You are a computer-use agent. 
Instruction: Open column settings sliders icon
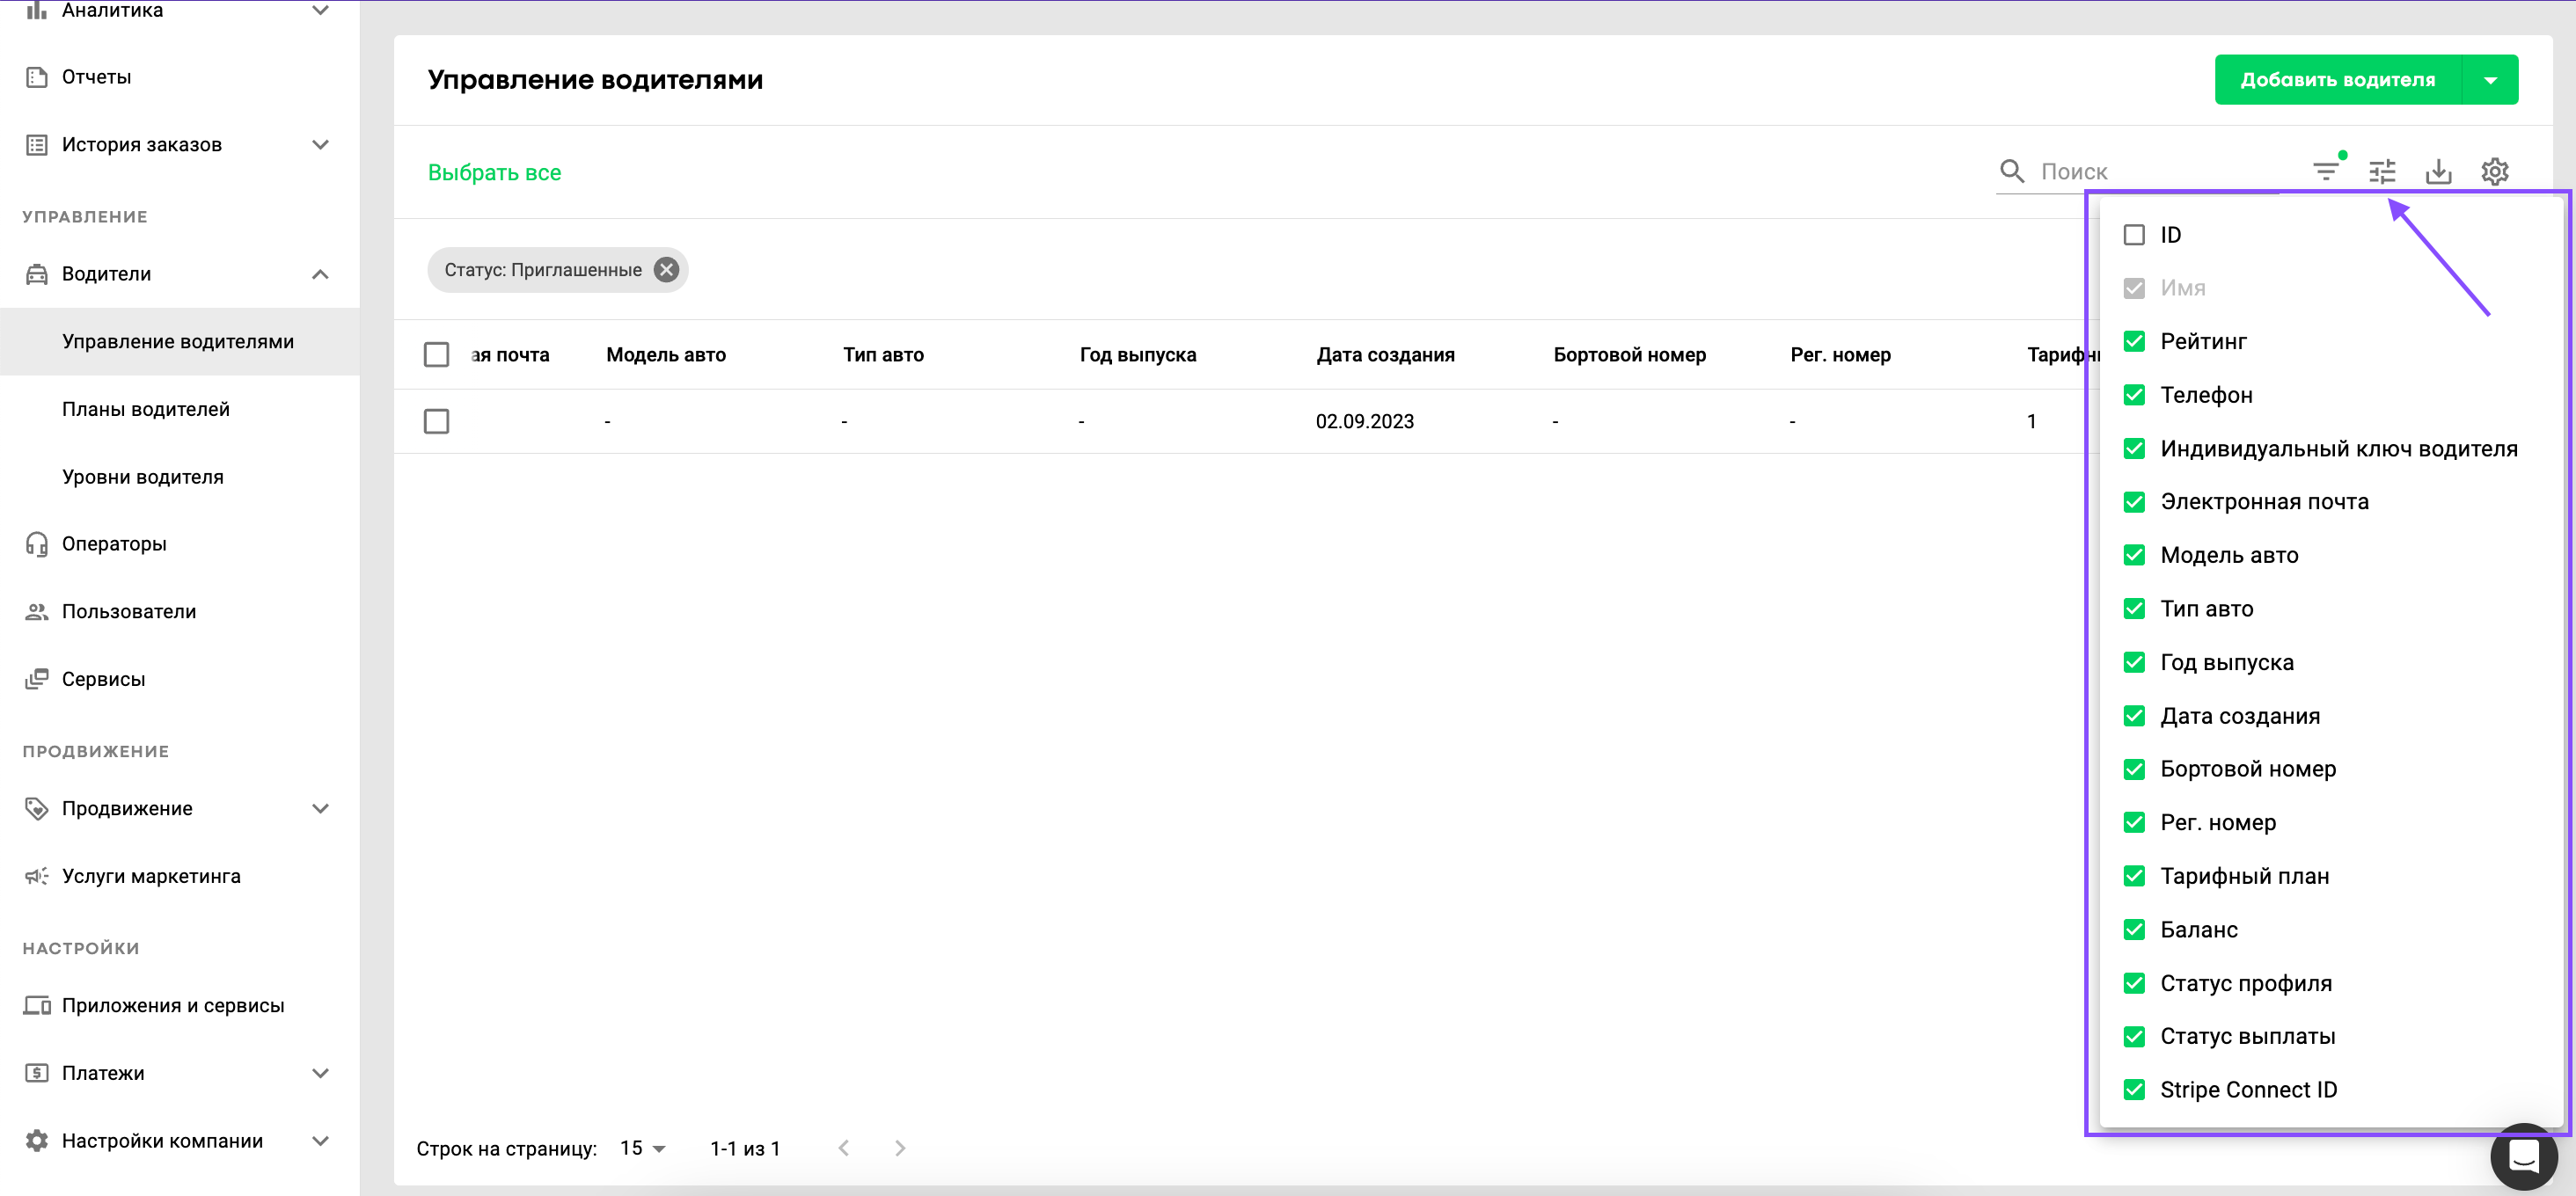point(2382,171)
